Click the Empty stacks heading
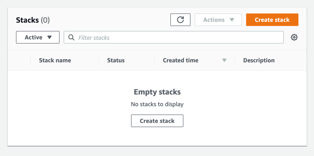 point(157,92)
